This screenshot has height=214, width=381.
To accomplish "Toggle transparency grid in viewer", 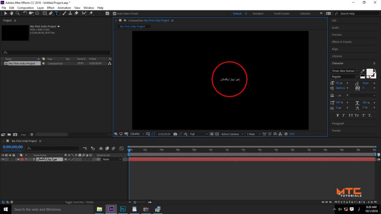I will (x=217, y=134).
